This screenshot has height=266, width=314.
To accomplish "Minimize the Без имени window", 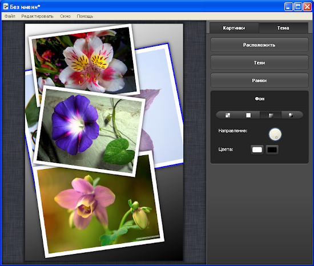I will tap(288, 7).
